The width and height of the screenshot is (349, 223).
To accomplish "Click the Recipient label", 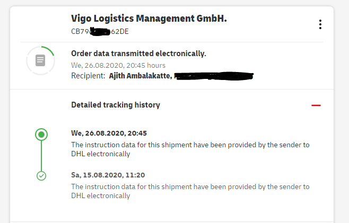I will click(88, 76).
